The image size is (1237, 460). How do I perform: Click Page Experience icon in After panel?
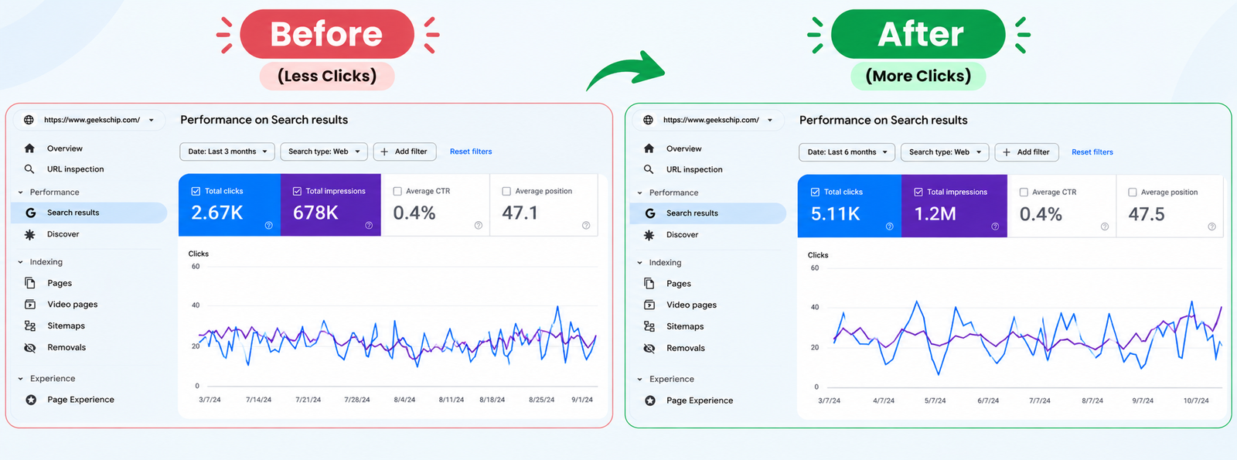[x=650, y=400]
